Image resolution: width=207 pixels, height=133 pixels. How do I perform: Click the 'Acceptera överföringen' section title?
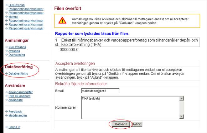[75, 63]
